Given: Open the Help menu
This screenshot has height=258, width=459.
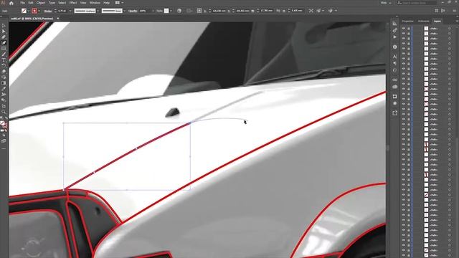Looking at the screenshot, I should pos(107,3).
